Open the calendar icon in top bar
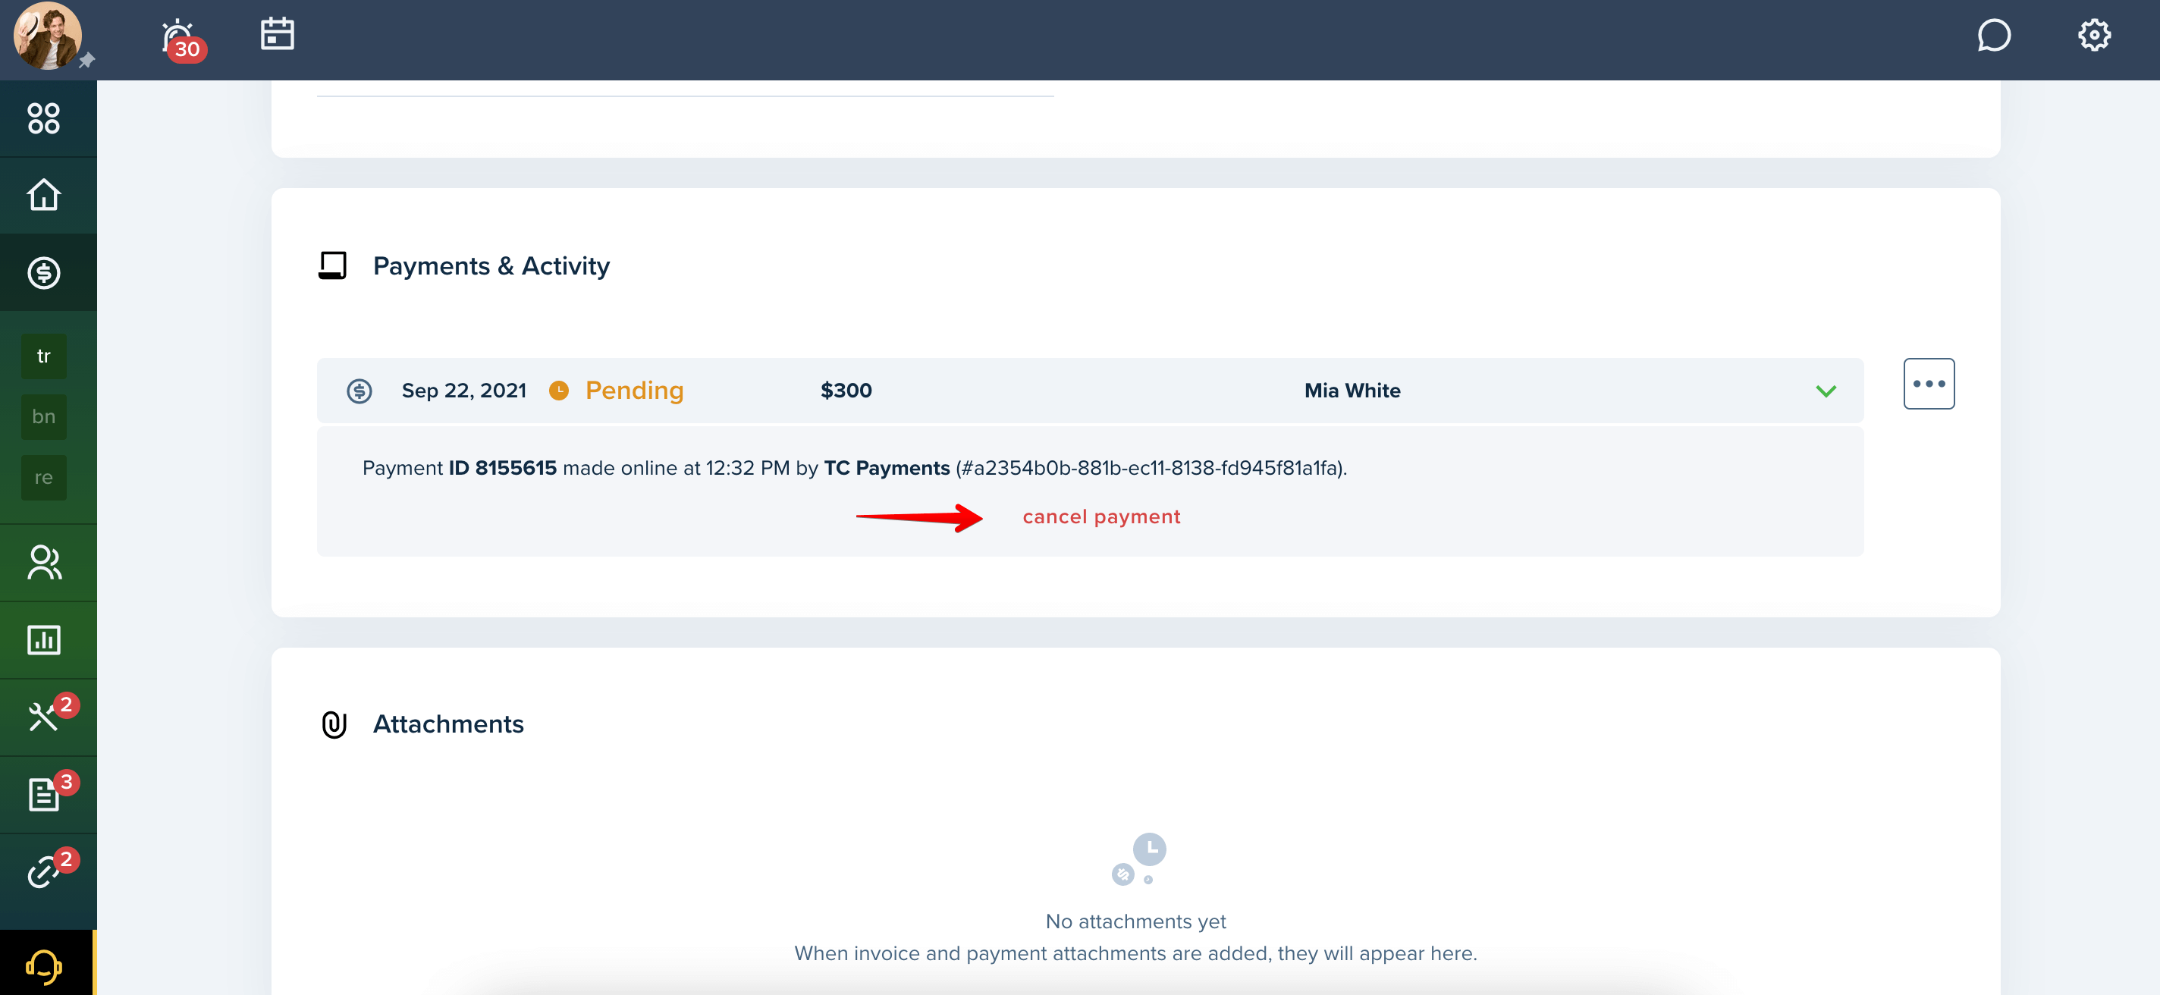The height and width of the screenshot is (995, 2160). [277, 34]
